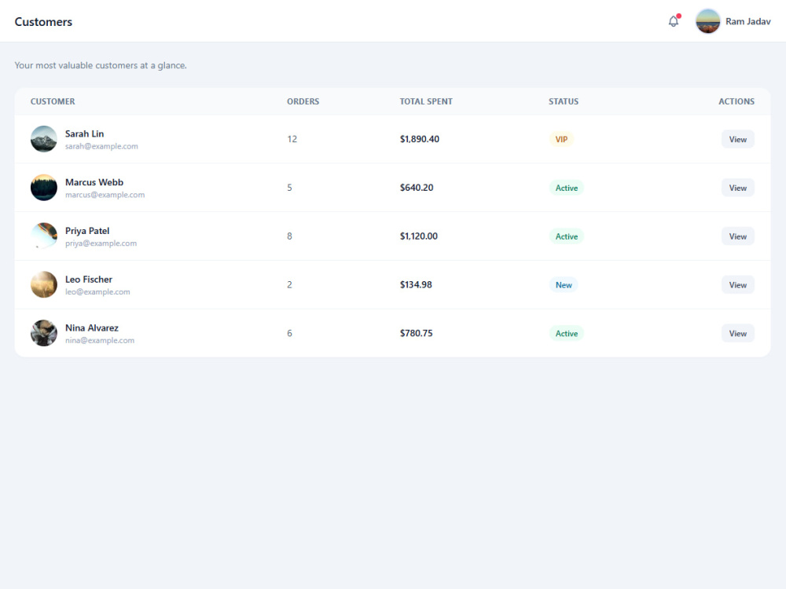Image resolution: width=786 pixels, height=589 pixels.
Task: Select the name Marcus Webb
Action: tap(94, 182)
